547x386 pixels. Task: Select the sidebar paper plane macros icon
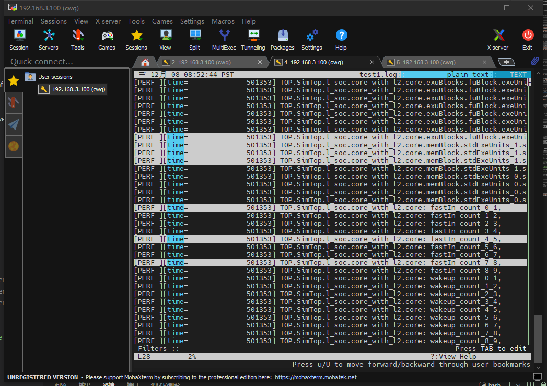14,124
